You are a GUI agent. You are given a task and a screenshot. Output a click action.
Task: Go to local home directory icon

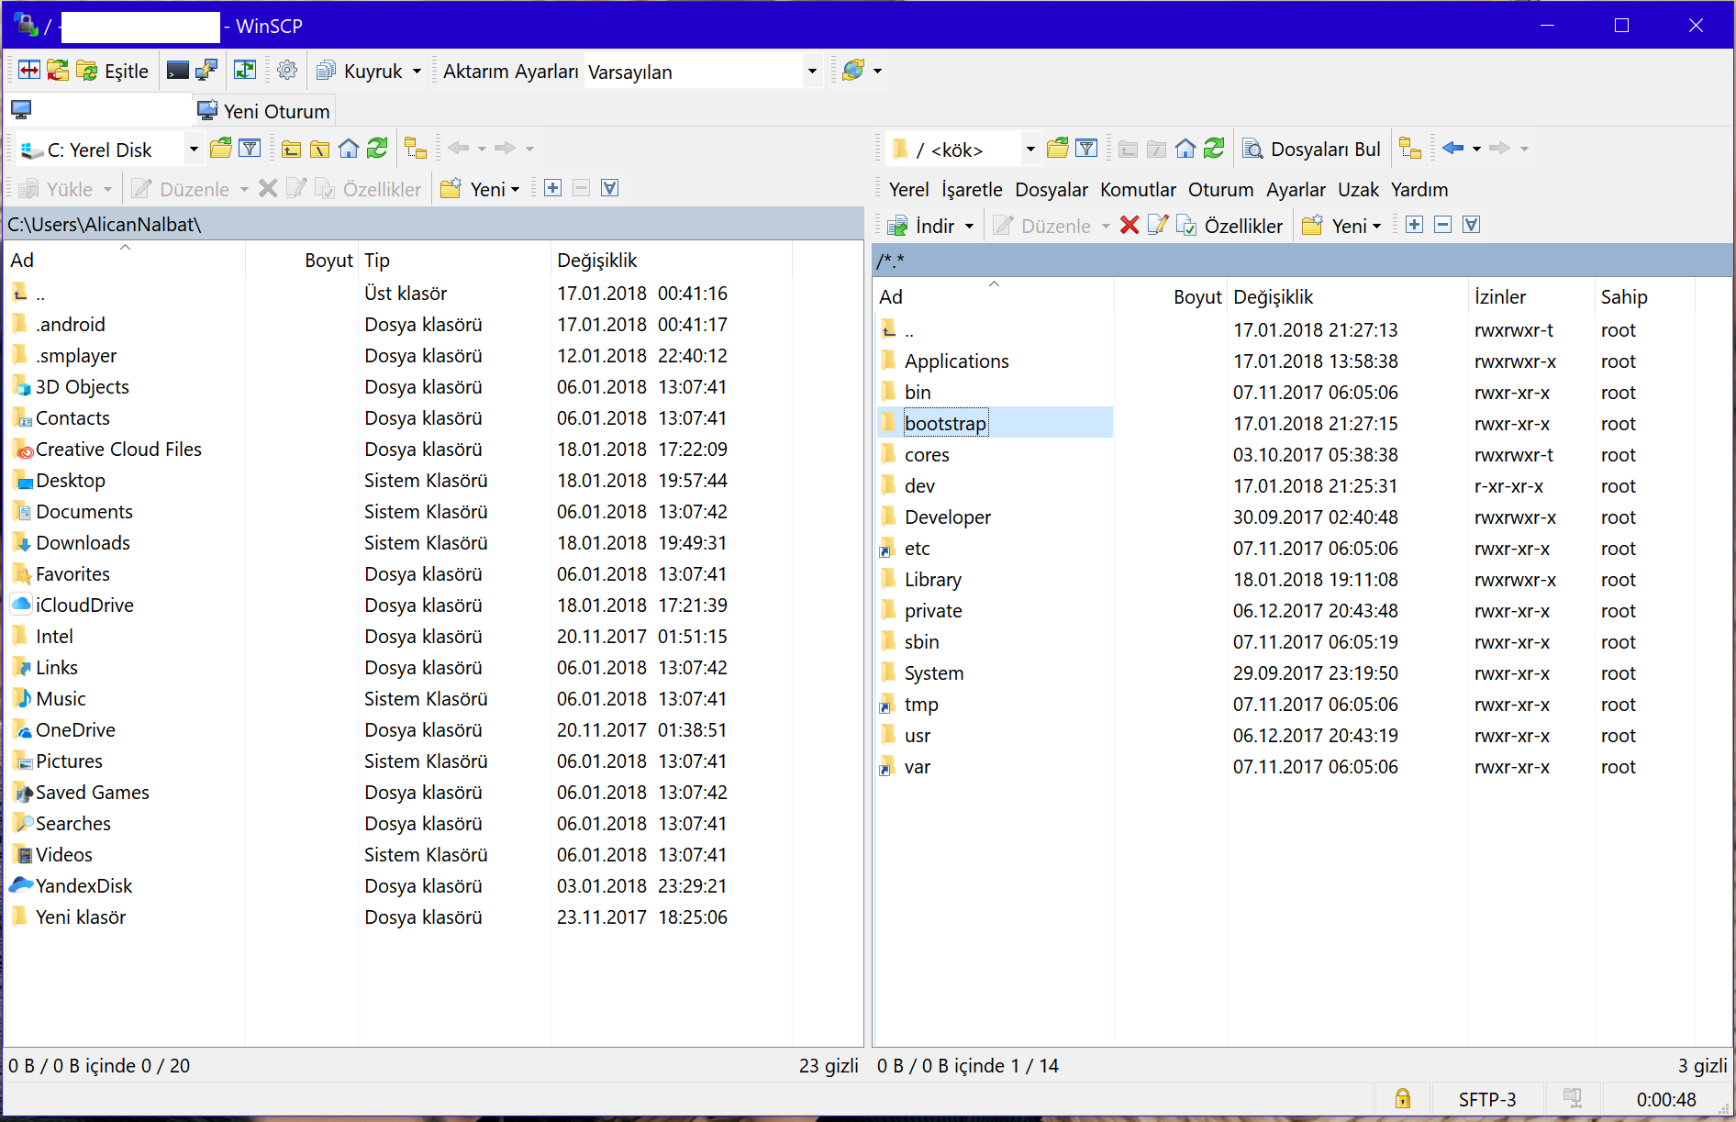click(x=349, y=149)
